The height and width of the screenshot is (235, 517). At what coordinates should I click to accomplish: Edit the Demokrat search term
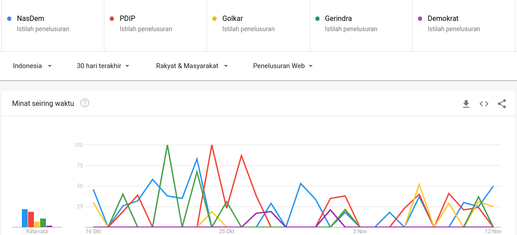point(443,18)
